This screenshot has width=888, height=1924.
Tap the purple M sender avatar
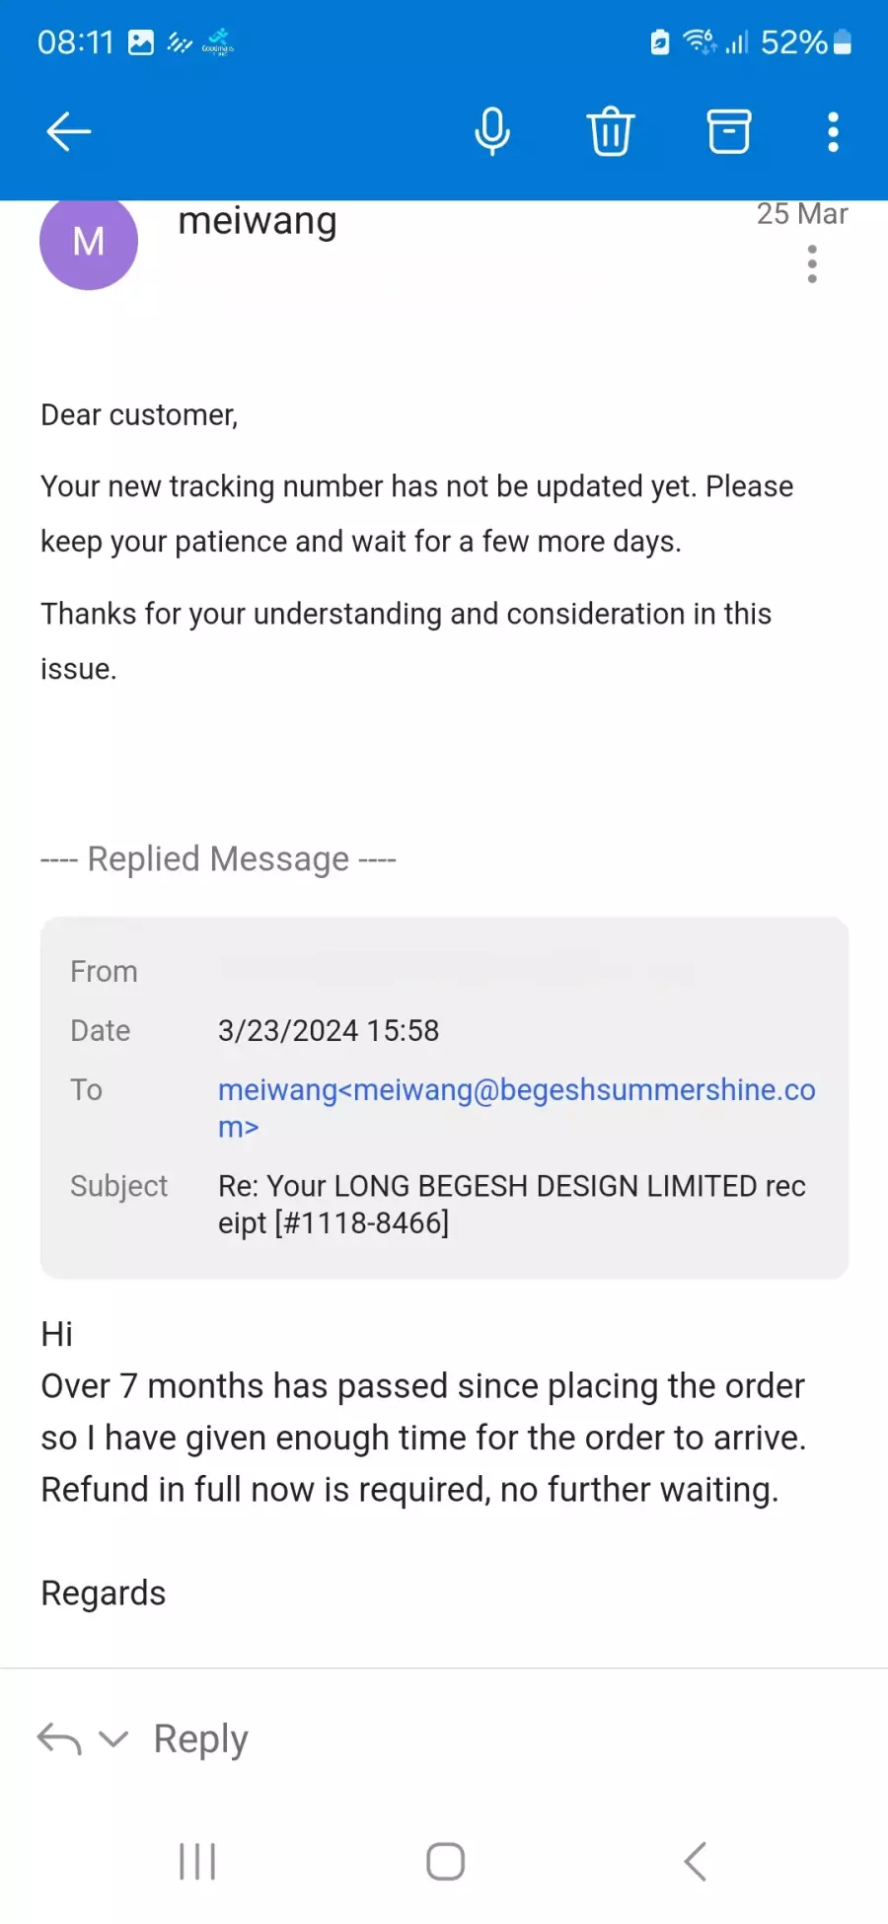[x=89, y=241]
